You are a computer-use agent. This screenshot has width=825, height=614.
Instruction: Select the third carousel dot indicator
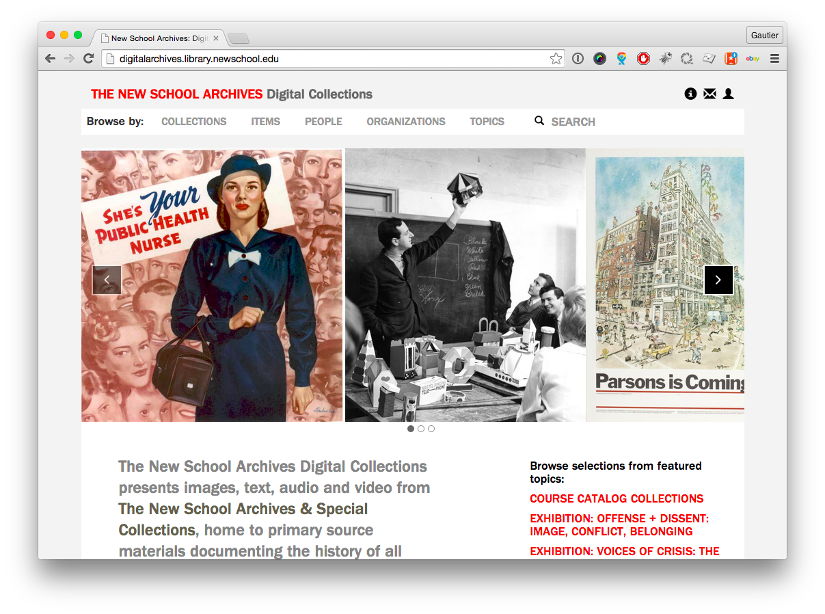pyautogui.click(x=431, y=429)
